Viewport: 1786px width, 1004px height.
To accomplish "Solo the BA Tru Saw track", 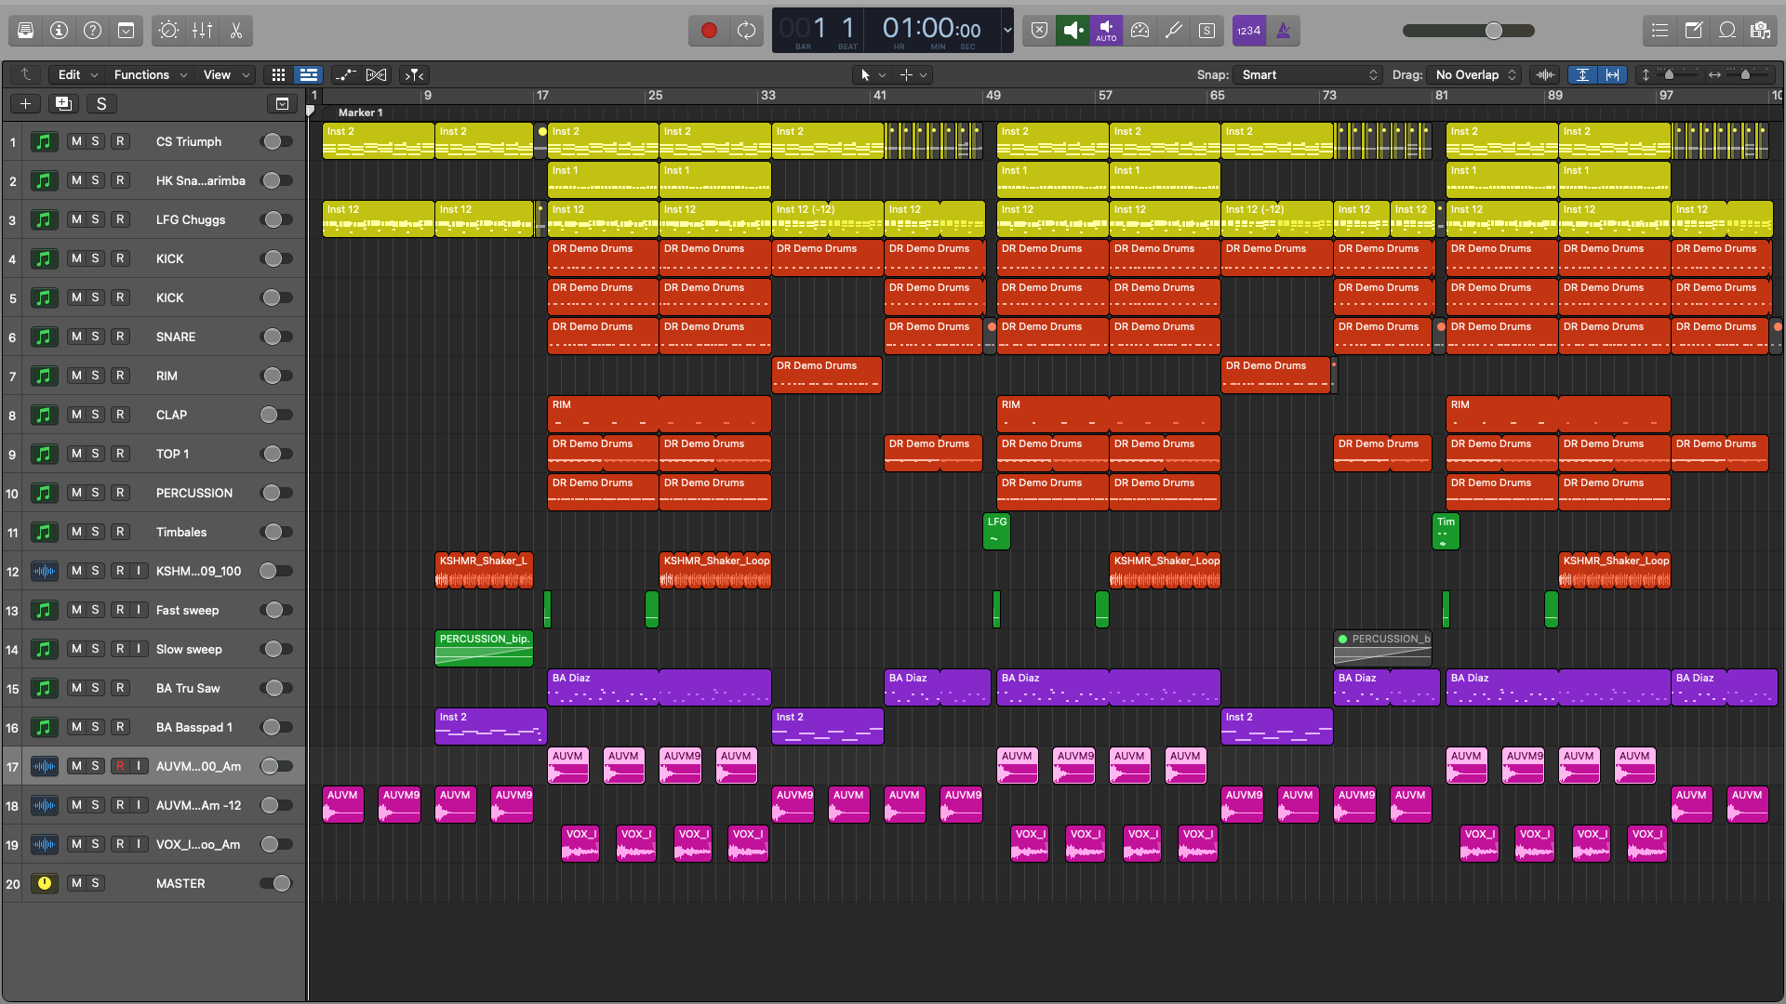I will (x=95, y=688).
